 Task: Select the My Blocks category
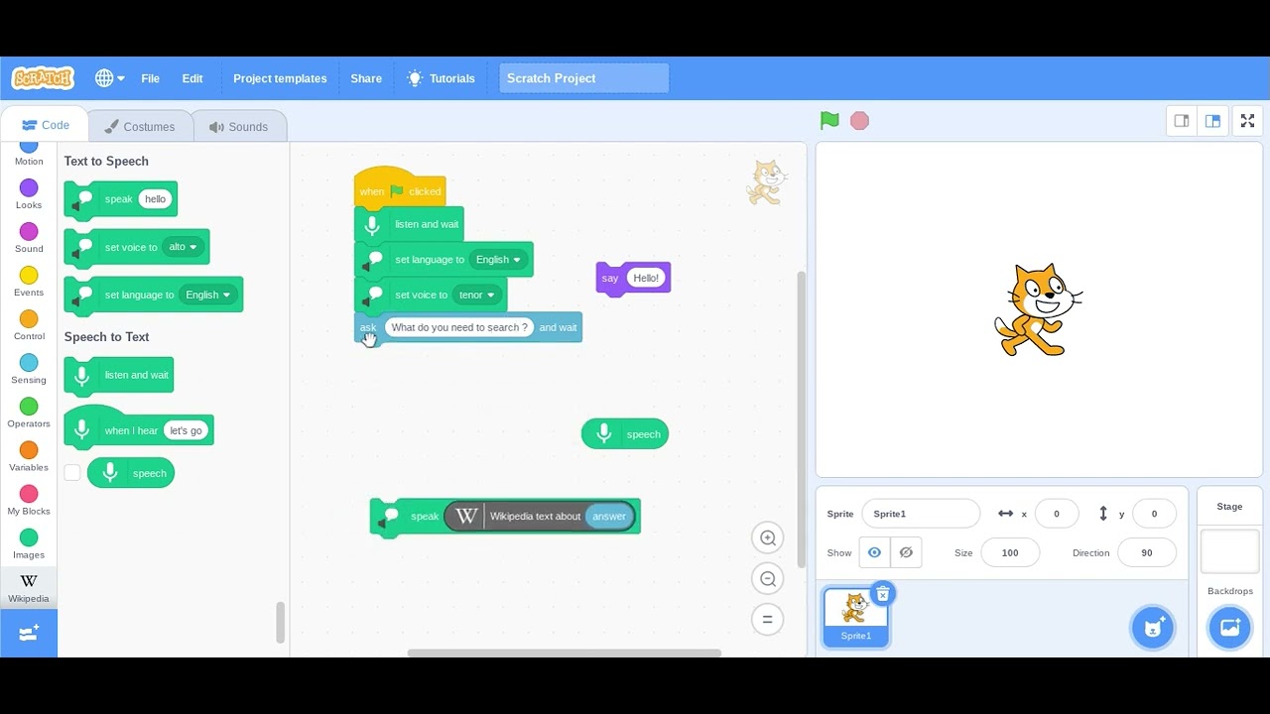29,500
